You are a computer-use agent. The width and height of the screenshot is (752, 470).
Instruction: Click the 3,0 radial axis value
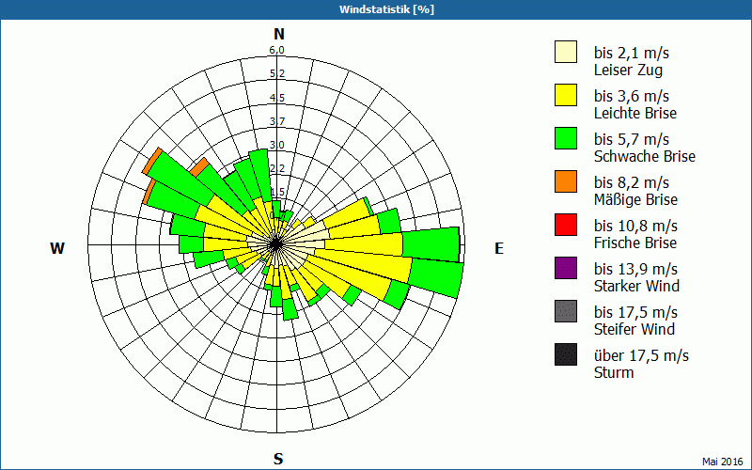[277, 146]
